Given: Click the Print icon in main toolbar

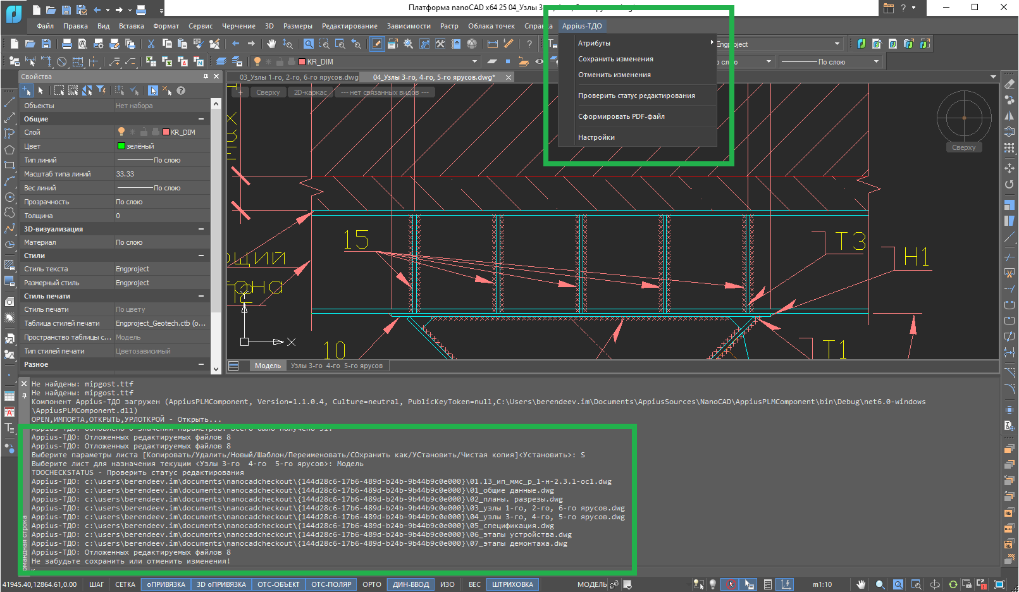Looking at the screenshot, I should [67, 44].
